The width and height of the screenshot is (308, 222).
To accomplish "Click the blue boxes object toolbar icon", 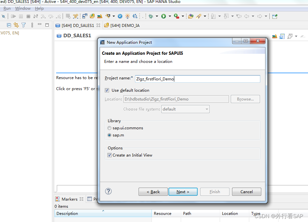I will pyautogui.click(x=85, y=16).
